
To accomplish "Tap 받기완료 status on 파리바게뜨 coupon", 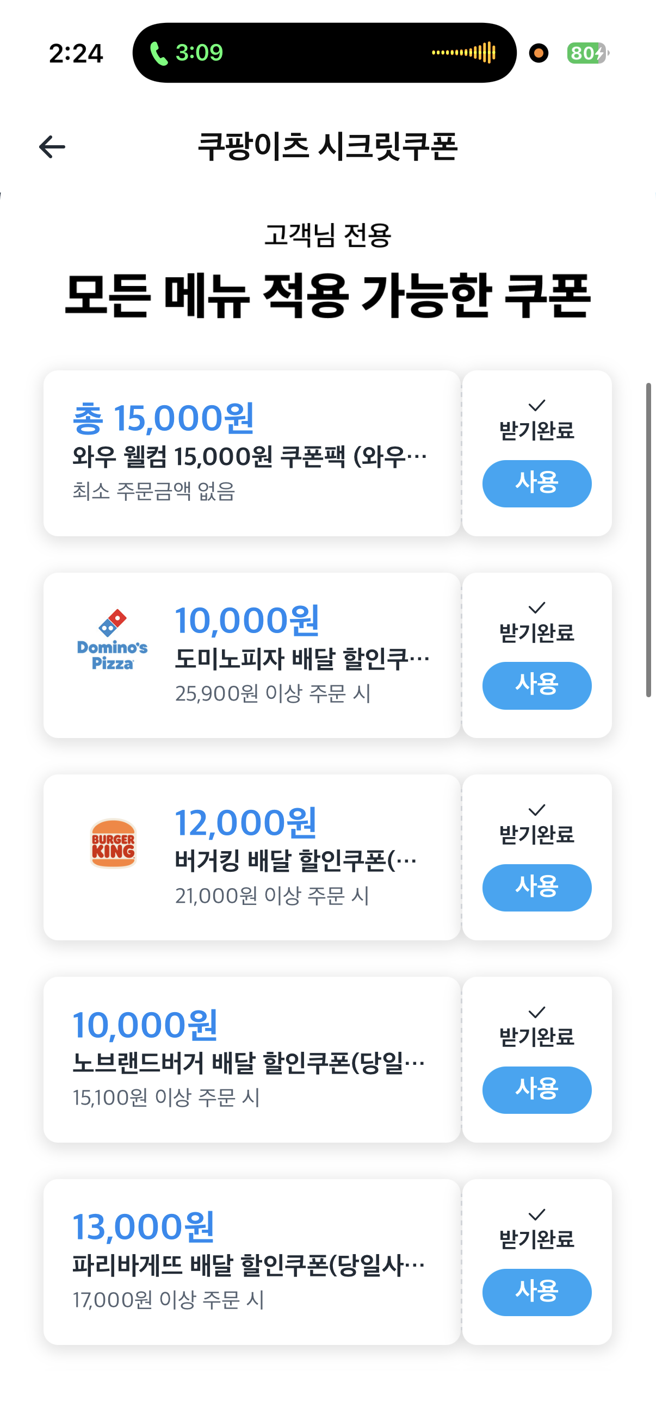I will tap(536, 1239).
